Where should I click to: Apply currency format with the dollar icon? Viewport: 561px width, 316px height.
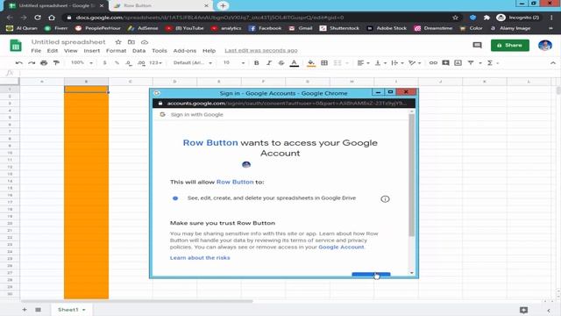tap(104, 62)
